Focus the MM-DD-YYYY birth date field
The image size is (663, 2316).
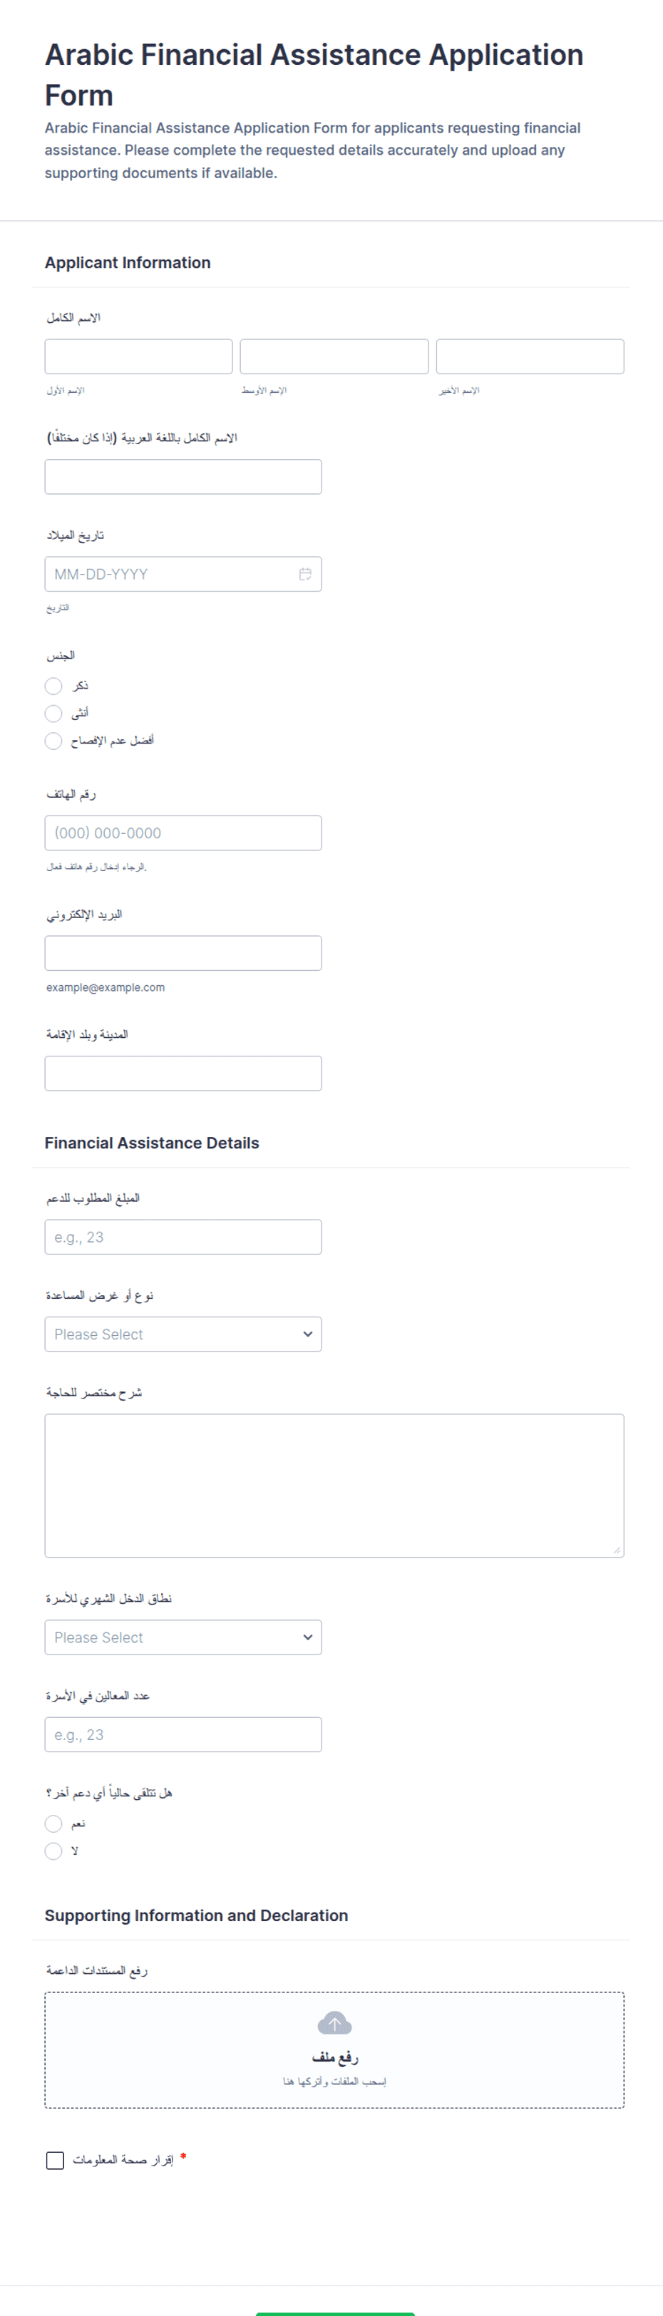pos(183,574)
